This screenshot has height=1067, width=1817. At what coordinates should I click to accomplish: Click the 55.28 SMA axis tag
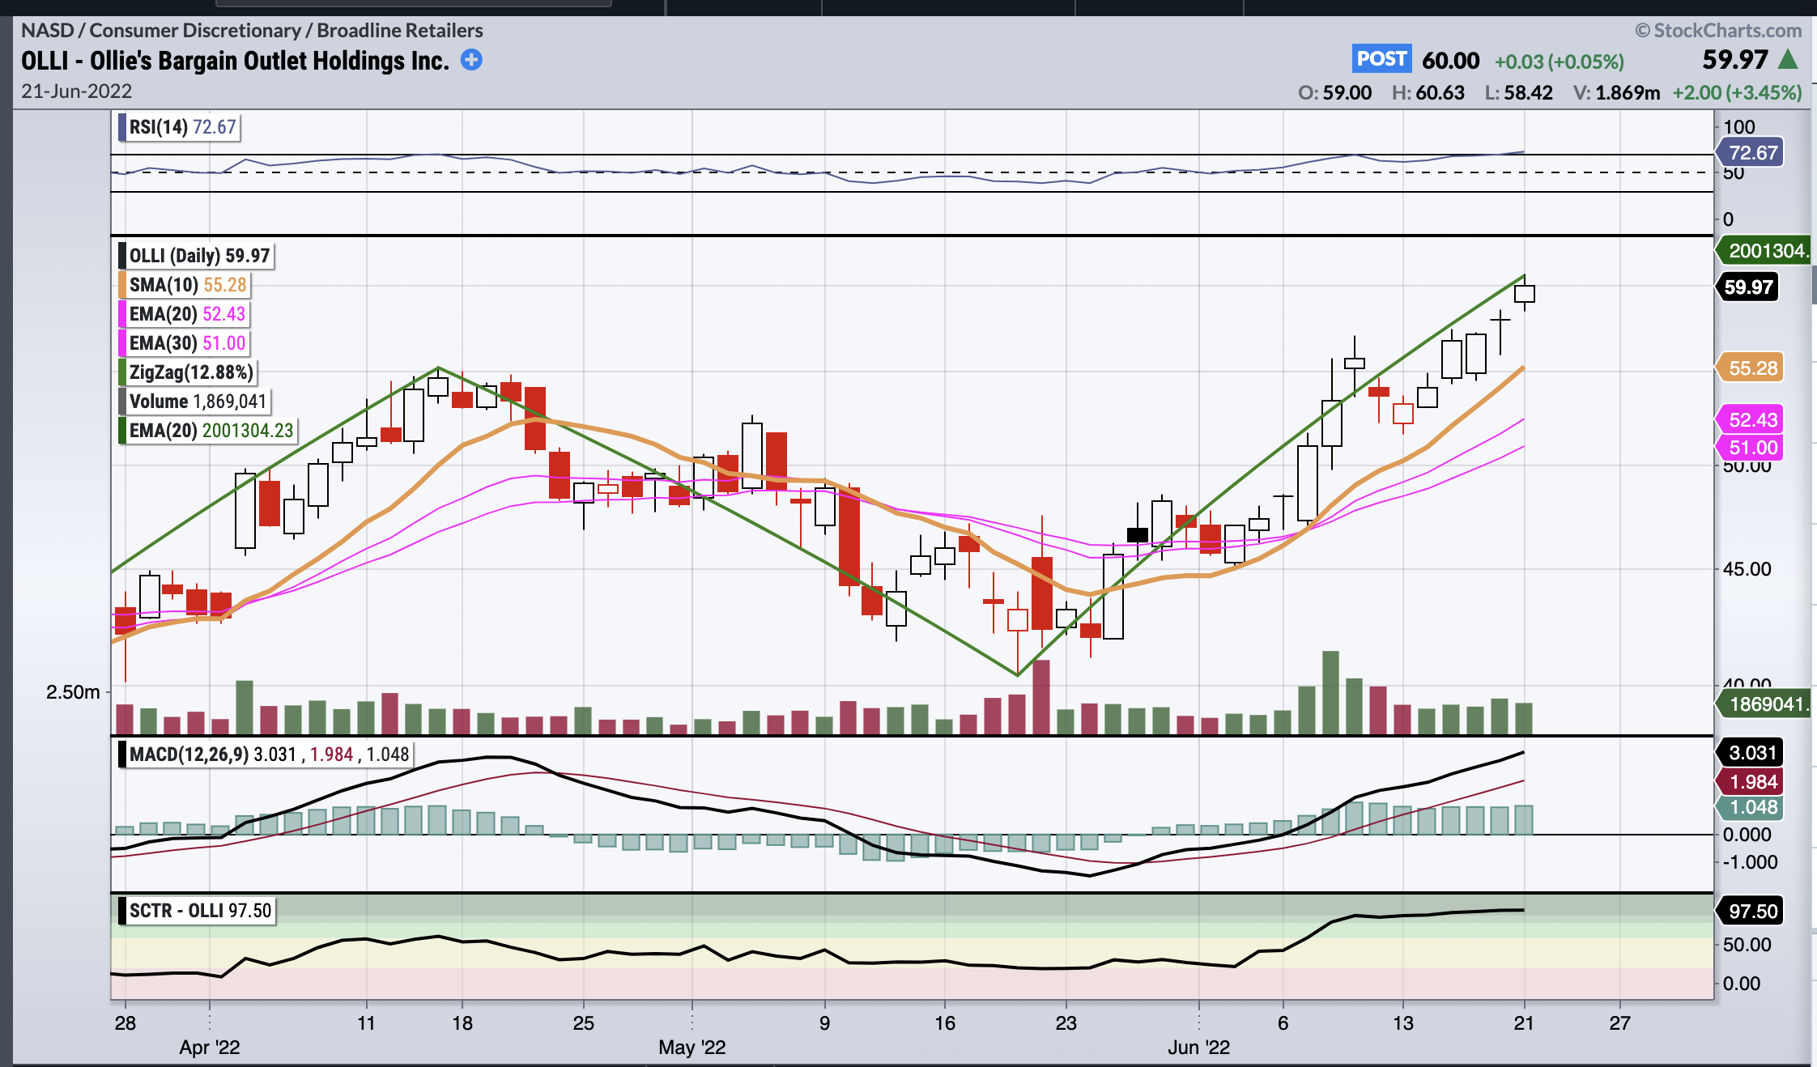point(1751,368)
